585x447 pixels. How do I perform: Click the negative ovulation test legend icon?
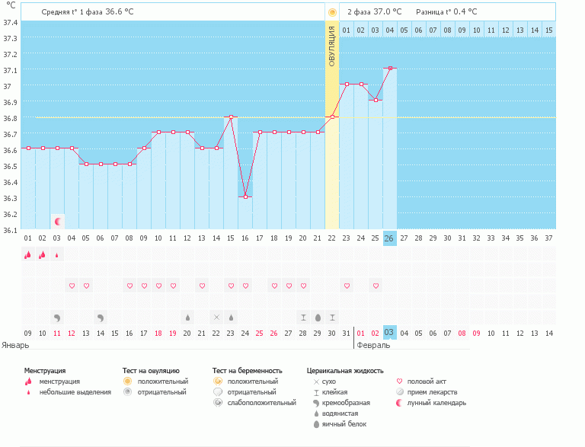click(x=128, y=391)
